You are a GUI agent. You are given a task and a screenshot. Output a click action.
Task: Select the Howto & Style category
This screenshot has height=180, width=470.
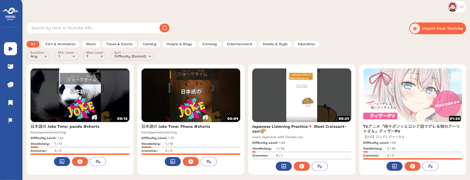point(275,44)
